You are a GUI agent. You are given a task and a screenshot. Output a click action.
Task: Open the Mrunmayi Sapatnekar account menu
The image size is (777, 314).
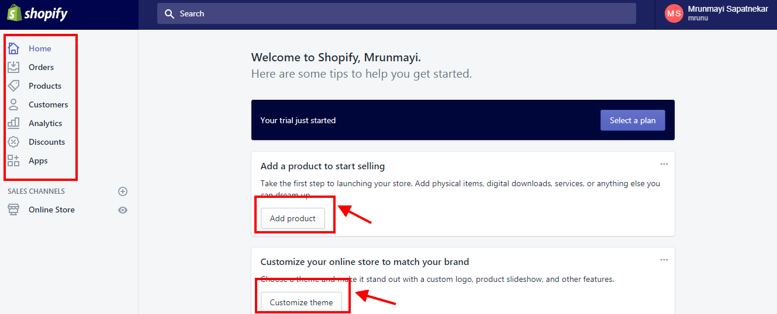[716, 13]
